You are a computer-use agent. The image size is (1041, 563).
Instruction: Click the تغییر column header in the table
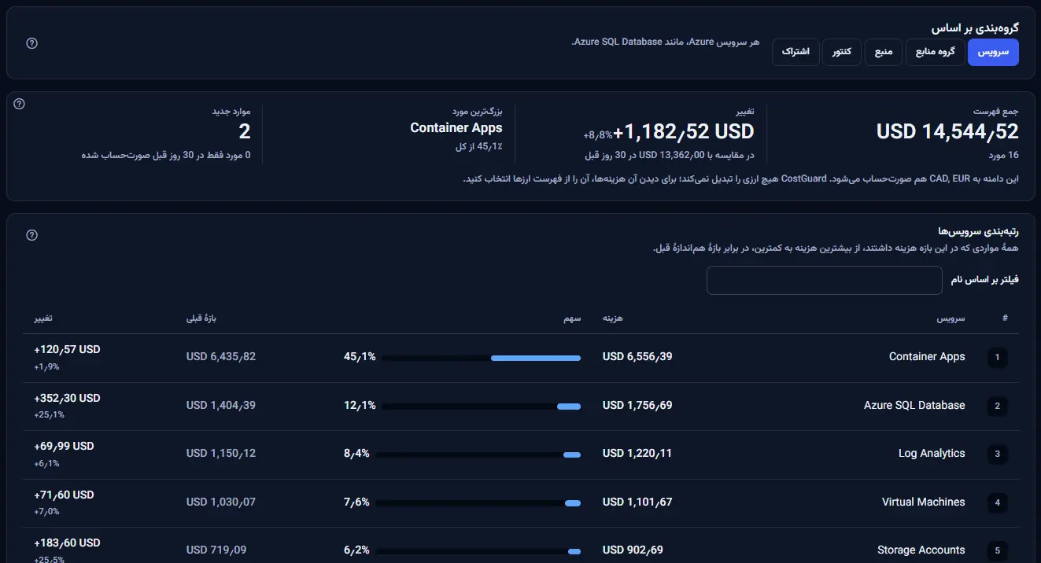42,318
